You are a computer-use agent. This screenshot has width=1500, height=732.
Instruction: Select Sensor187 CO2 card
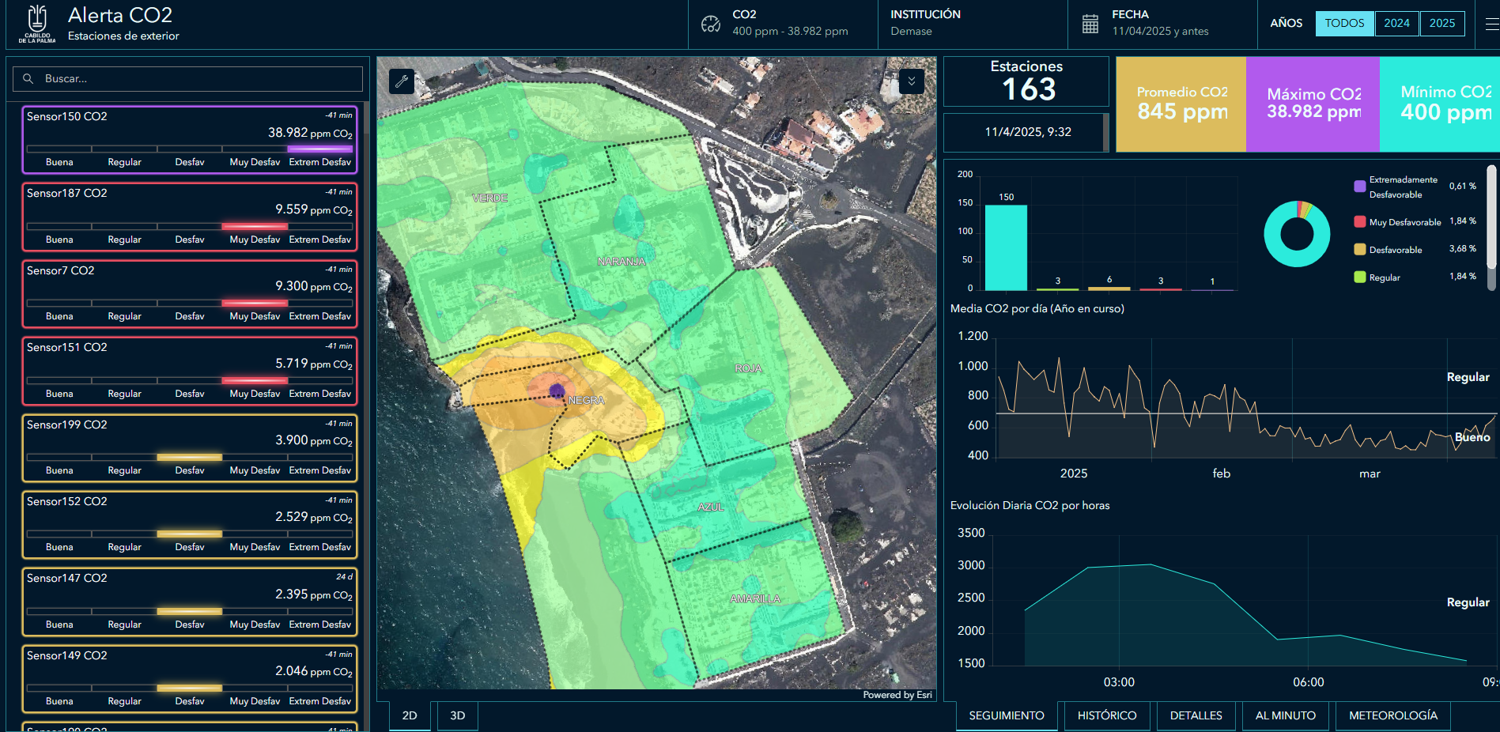tap(190, 217)
